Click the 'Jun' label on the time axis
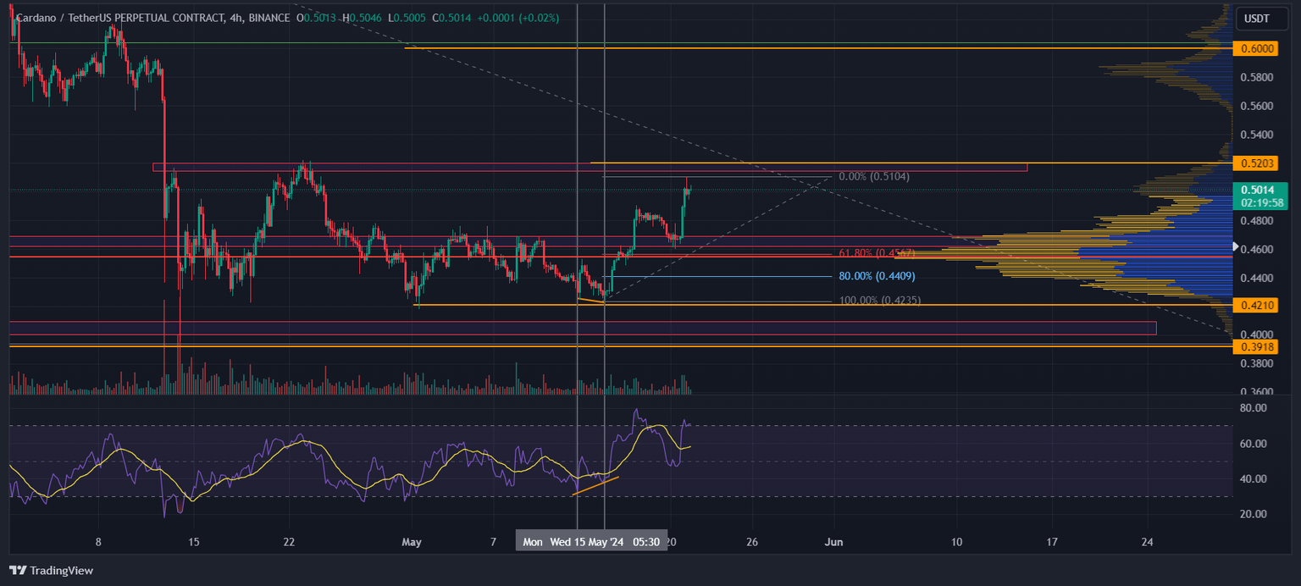Image resolution: width=1301 pixels, height=586 pixels. point(834,541)
